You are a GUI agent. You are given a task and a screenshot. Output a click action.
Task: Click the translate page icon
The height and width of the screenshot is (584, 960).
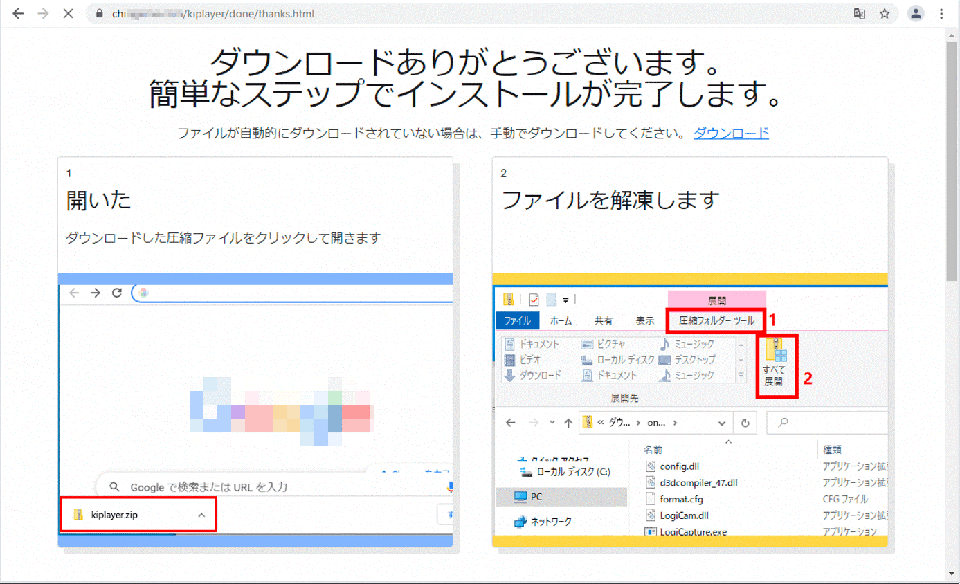[x=860, y=14]
